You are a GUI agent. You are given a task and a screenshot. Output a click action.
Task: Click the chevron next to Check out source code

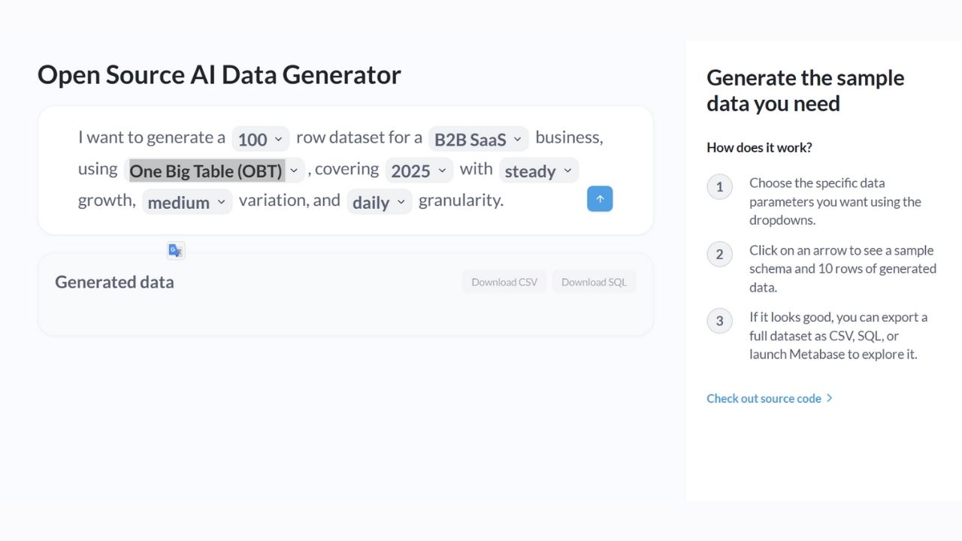tap(829, 398)
